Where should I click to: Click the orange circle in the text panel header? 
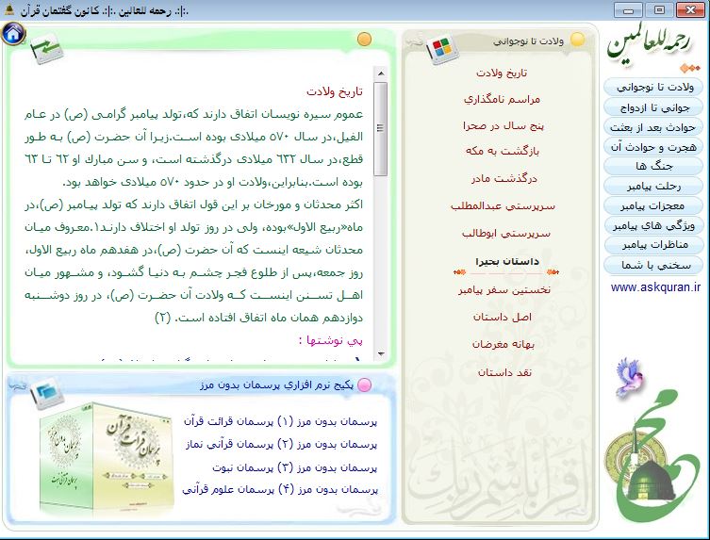(365, 40)
